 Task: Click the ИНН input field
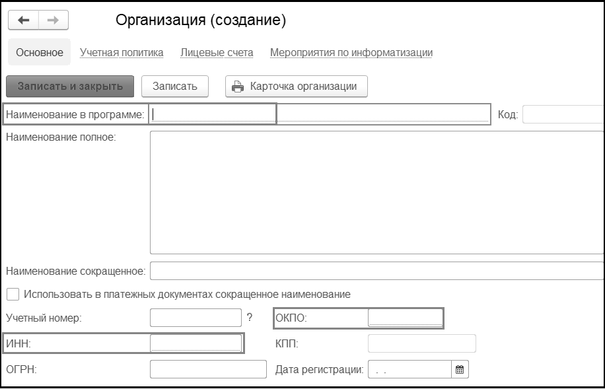(x=196, y=343)
